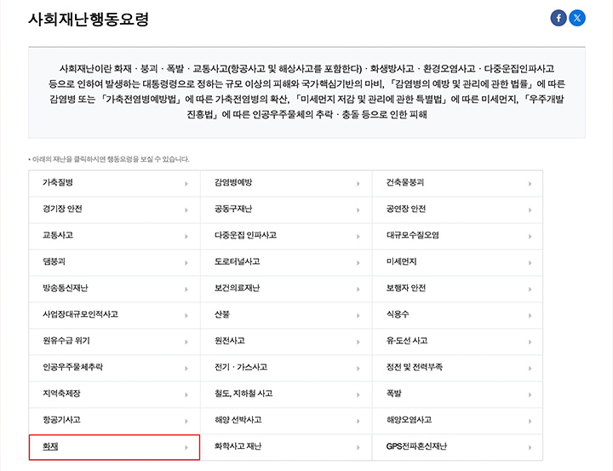Click arrow icon in 댐붕괴 row
Screen dimensions: 613x471
point(186,263)
